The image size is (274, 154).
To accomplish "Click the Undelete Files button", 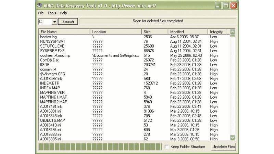I will pyautogui.click(x=223, y=147).
